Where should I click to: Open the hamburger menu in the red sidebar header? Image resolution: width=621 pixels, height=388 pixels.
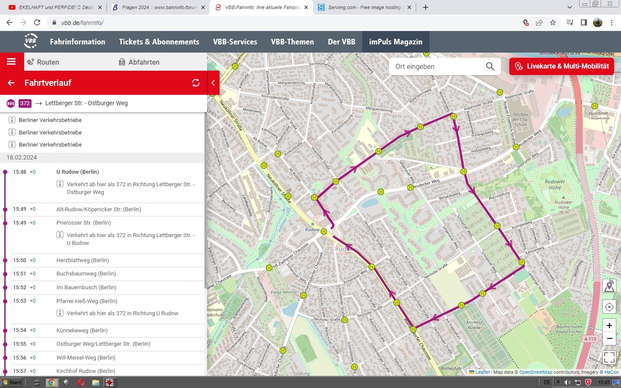point(11,62)
